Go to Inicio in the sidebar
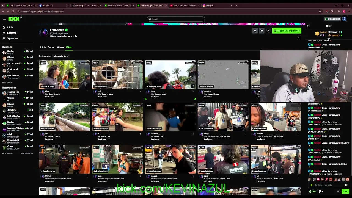 (x=10, y=28)
